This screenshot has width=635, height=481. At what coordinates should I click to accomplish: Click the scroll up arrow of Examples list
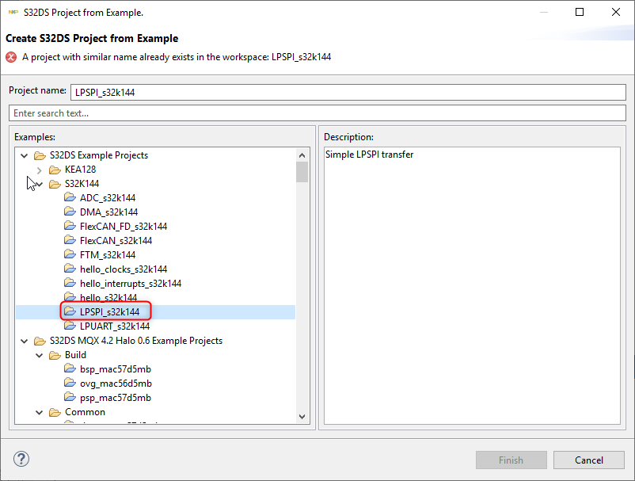tap(302, 155)
